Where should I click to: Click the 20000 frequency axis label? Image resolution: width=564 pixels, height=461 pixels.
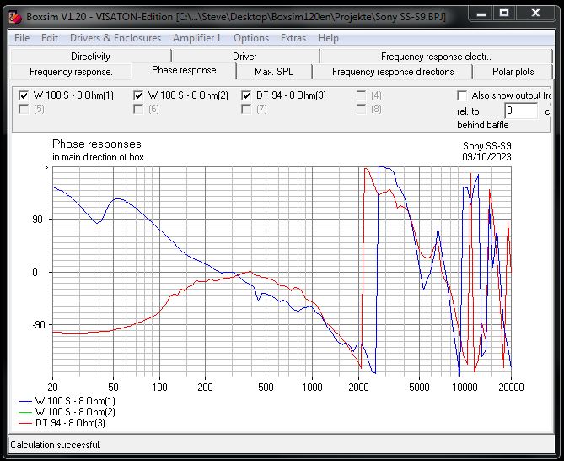(511, 388)
